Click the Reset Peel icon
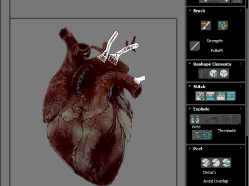 click(x=226, y=163)
